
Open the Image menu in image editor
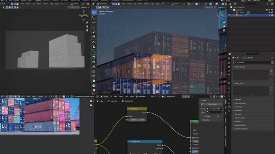(40, 97)
